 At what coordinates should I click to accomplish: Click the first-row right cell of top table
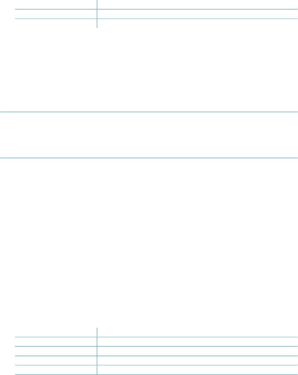click(x=197, y=4)
